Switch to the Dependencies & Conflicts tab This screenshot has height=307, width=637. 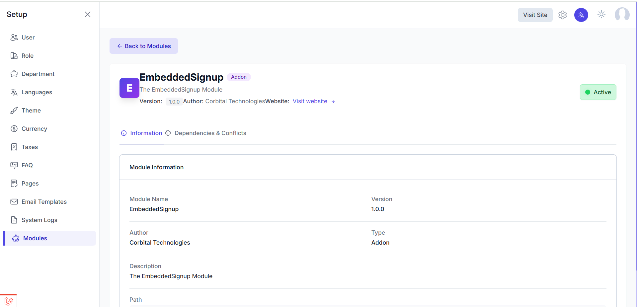click(x=210, y=133)
